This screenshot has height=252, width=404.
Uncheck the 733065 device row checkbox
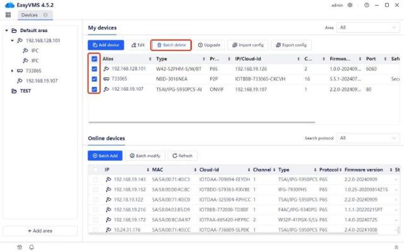[94, 79]
